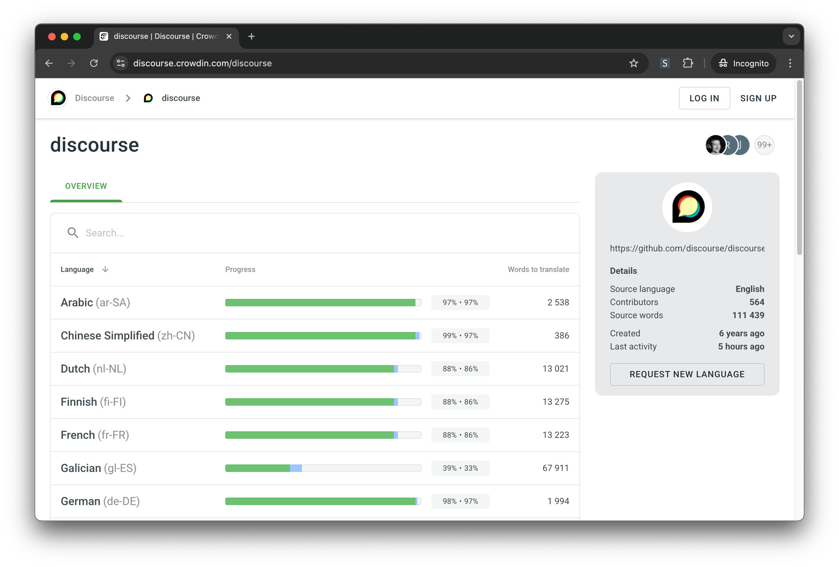Go back to previous page
Screen dimensions: 839x567
[x=49, y=63]
